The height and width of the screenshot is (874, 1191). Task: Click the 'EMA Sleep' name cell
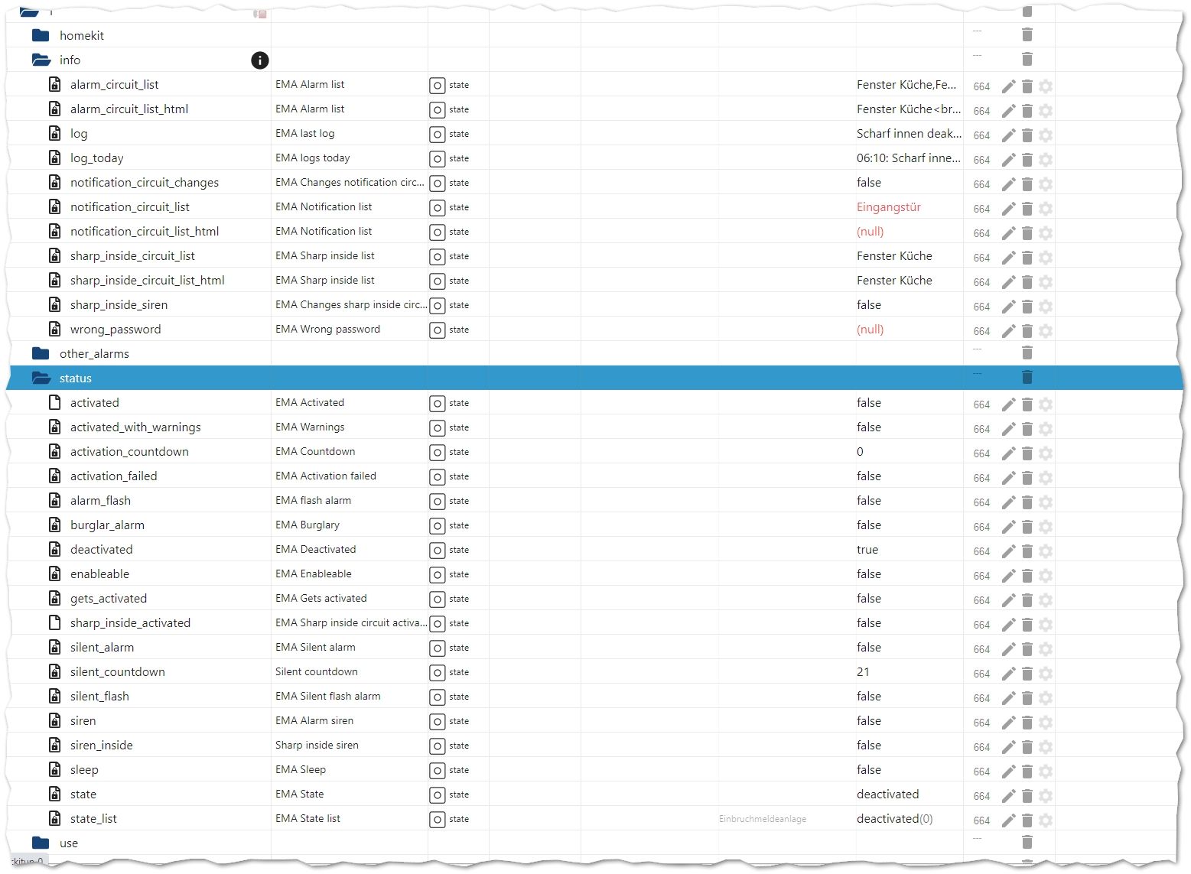pos(301,769)
